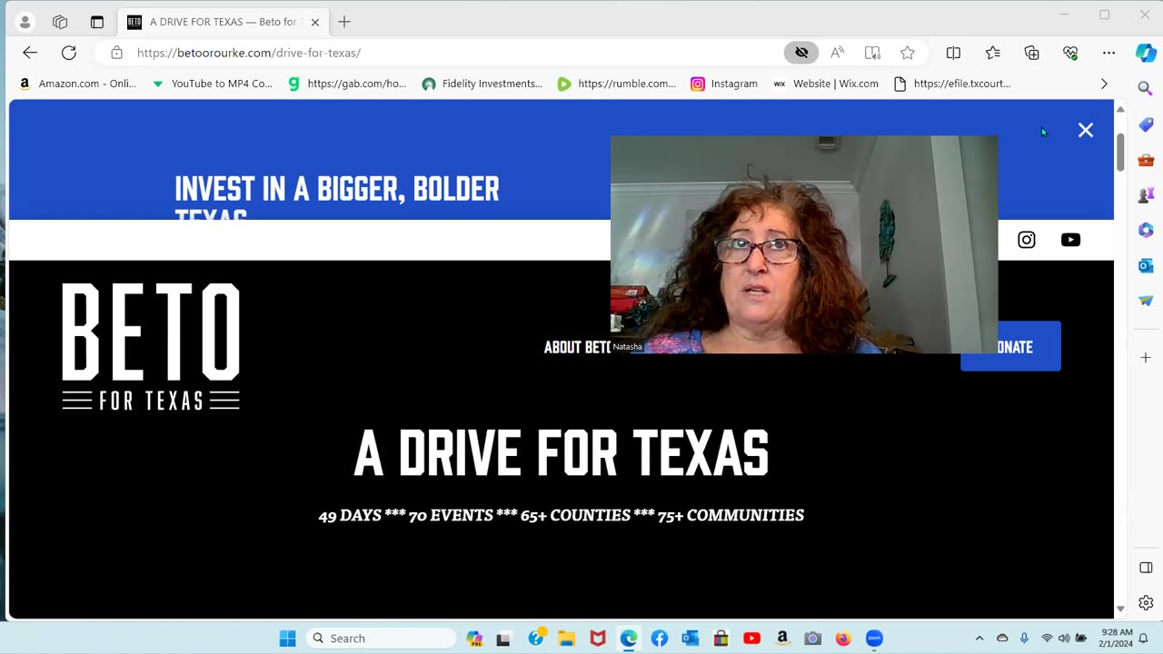Open Website Wix.com bookmark
Screen dimensions: 1163x654
[x=826, y=84]
